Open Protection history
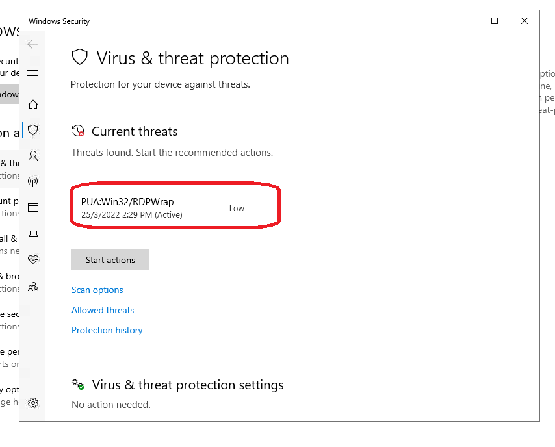This screenshot has height=447, width=555. click(x=107, y=330)
